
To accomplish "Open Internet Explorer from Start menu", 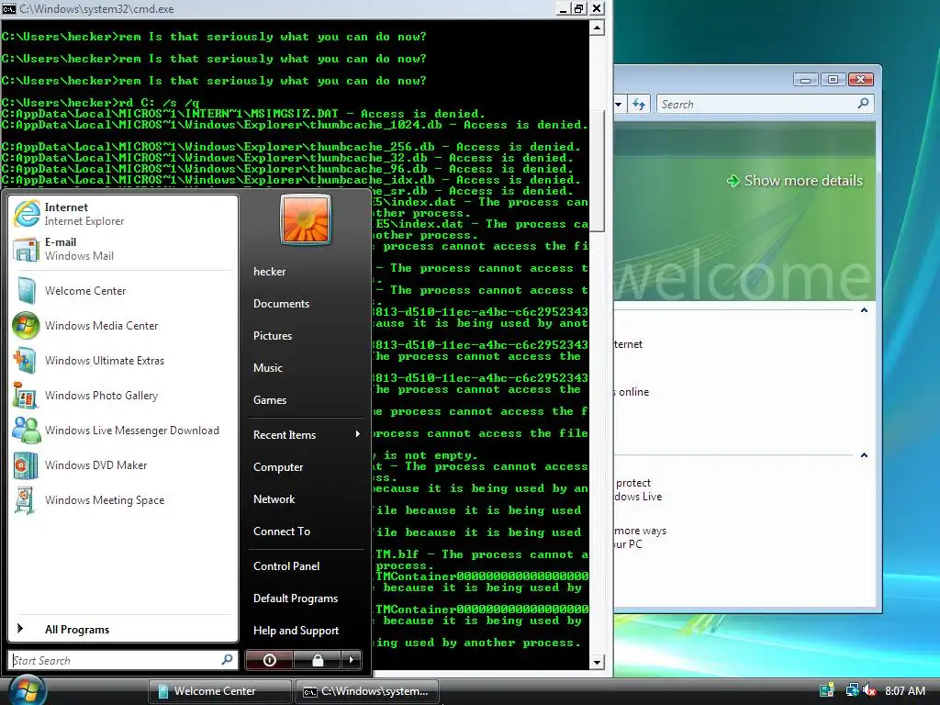I will (124, 214).
